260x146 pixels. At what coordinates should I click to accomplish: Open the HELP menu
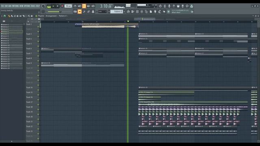(38, 6)
